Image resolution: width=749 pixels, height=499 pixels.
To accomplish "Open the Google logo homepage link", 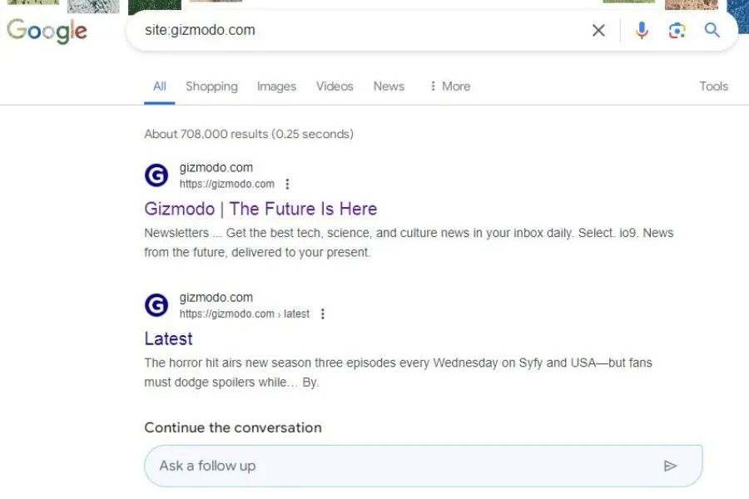I will tap(47, 31).
